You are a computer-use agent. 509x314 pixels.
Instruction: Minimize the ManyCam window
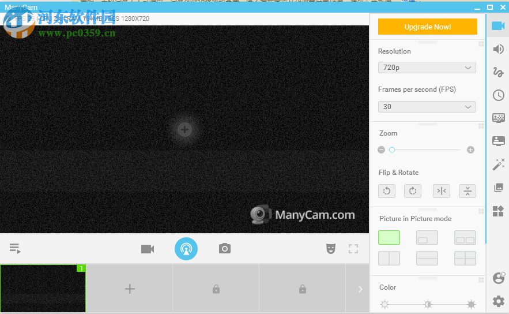pos(477,8)
